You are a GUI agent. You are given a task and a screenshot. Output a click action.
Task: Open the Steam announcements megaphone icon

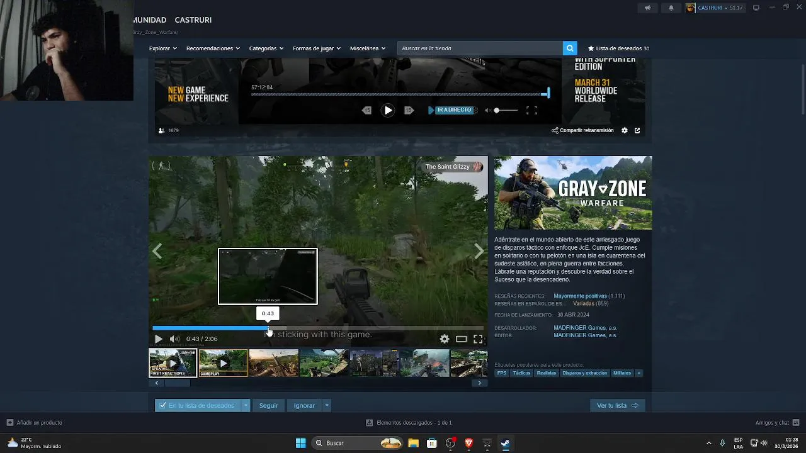(x=647, y=8)
